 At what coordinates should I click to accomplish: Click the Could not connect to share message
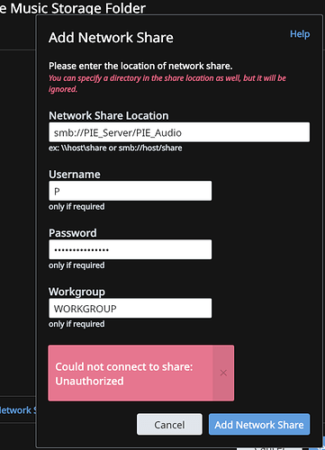coord(123,373)
